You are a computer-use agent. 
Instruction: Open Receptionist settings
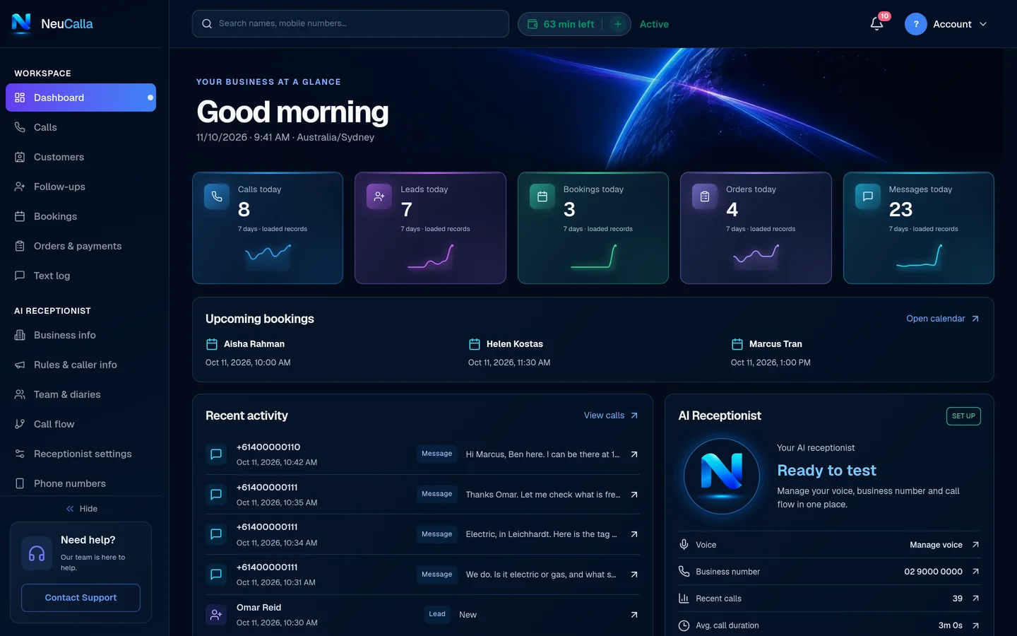(81, 454)
